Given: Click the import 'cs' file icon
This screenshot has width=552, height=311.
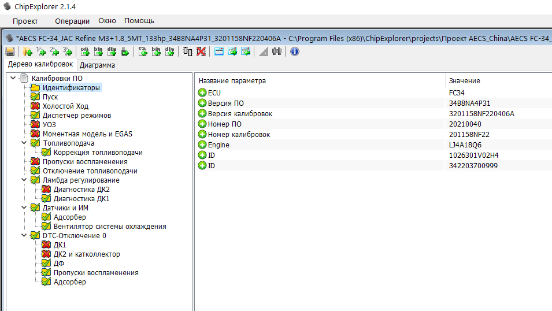Looking at the screenshot, I should (143, 51).
